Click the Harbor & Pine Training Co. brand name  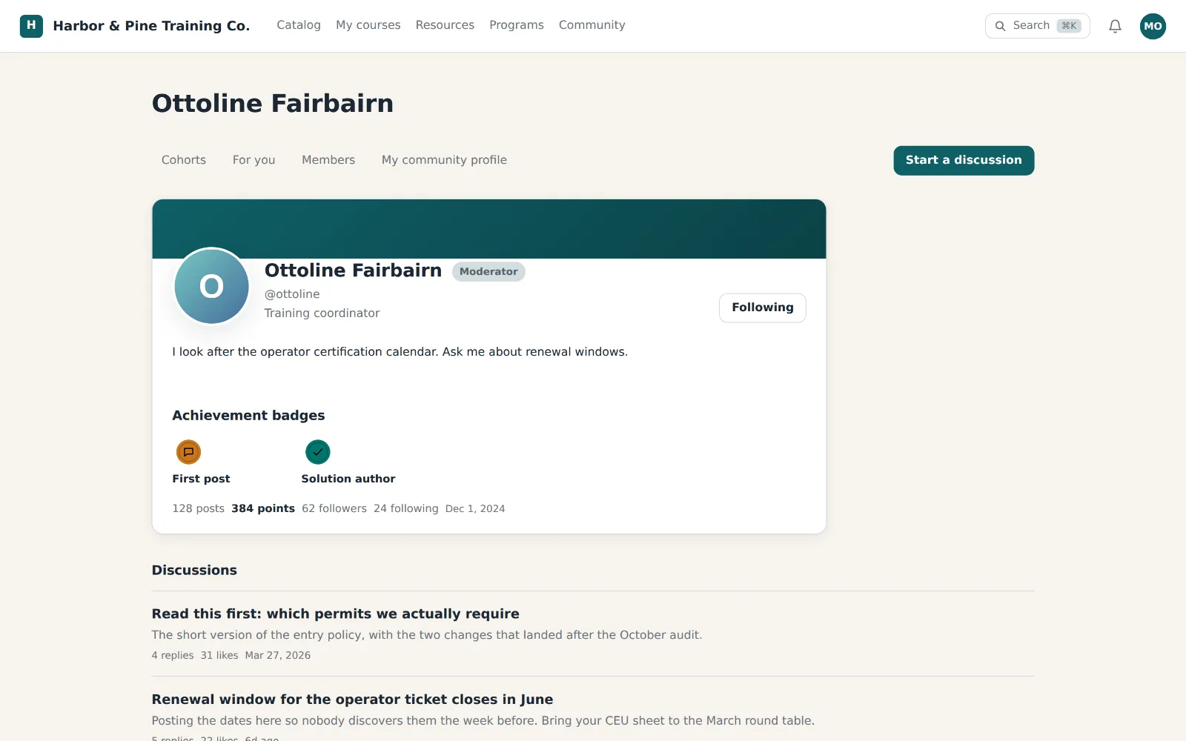click(x=151, y=26)
